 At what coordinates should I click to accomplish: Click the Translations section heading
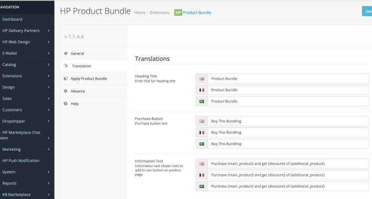[152, 59]
